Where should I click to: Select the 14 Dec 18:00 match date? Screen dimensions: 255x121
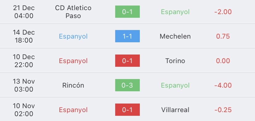point(24,36)
